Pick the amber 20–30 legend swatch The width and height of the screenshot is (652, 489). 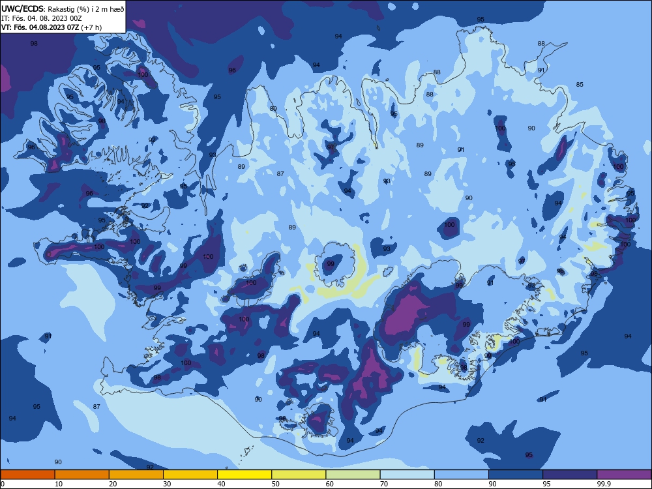pyautogui.click(x=136, y=475)
